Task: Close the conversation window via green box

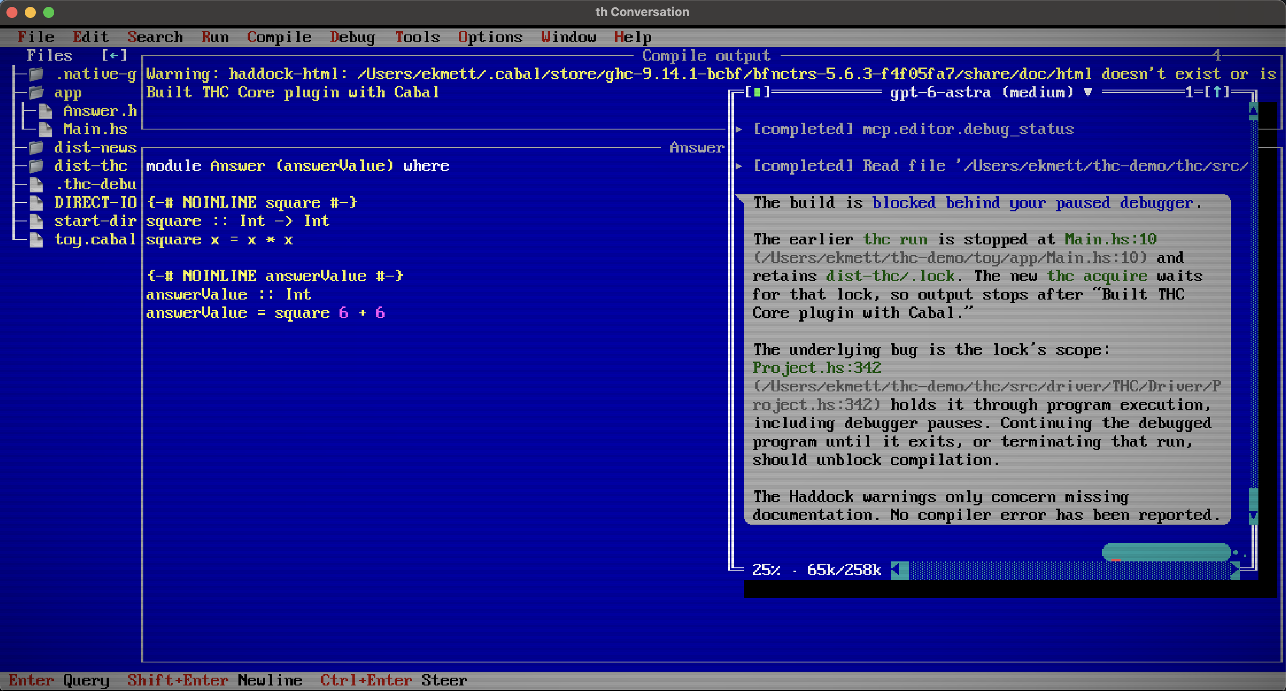Action: click(757, 92)
